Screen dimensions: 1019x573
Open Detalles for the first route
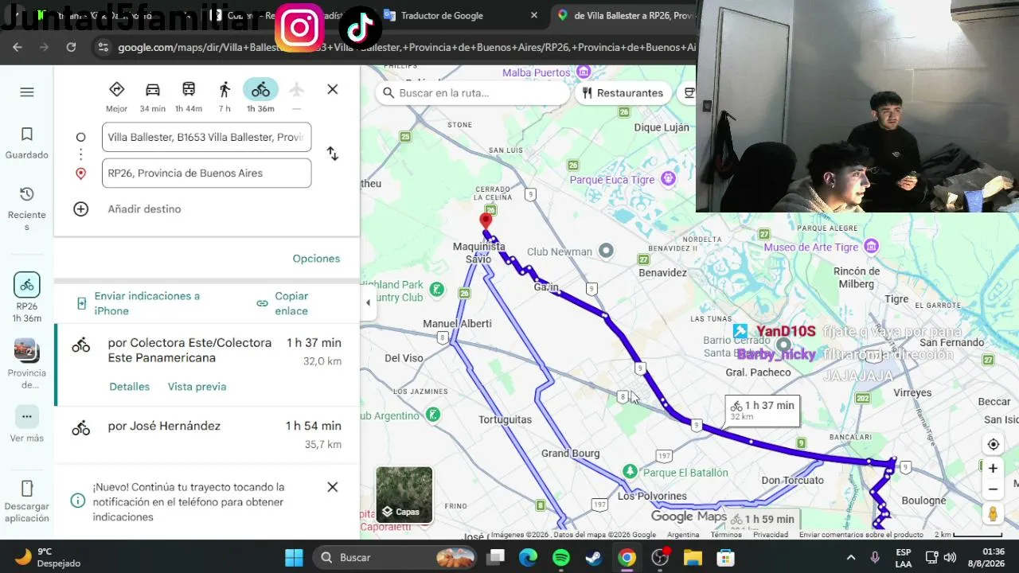point(130,387)
